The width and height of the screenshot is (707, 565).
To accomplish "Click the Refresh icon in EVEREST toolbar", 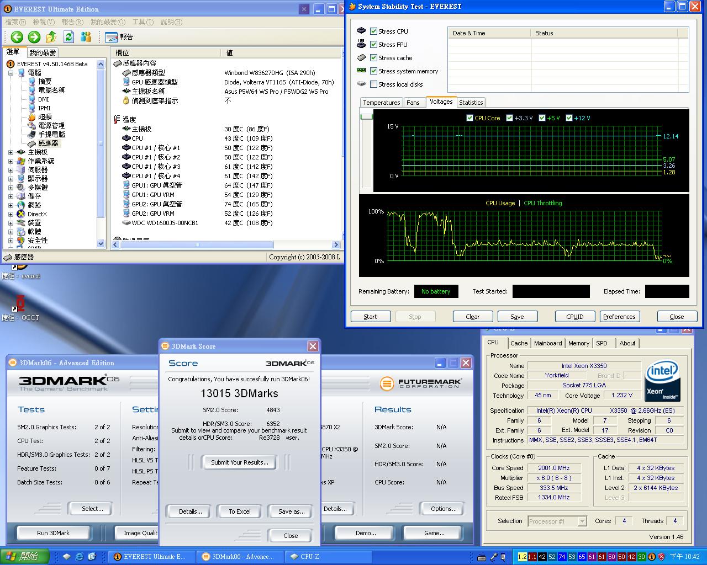I will coord(68,37).
